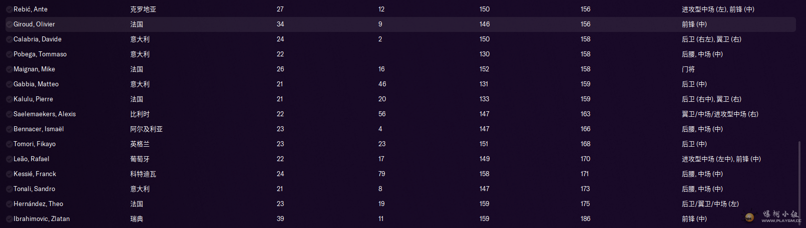
Task: Click the check icon next to Kalulu, Pierre
Action: click(10, 99)
